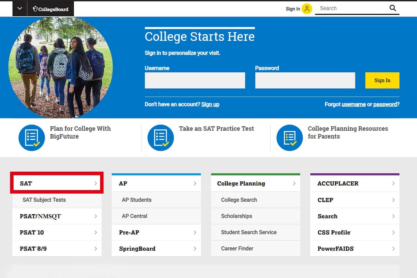The height and width of the screenshot is (278, 417).
Task: Click the Username input field
Action: (195, 80)
